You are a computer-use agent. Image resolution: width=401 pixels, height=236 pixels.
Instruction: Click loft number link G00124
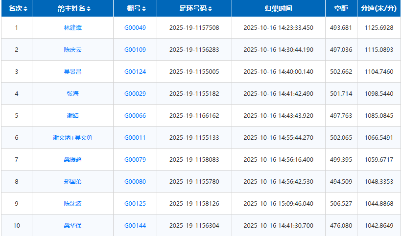click(135, 72)
